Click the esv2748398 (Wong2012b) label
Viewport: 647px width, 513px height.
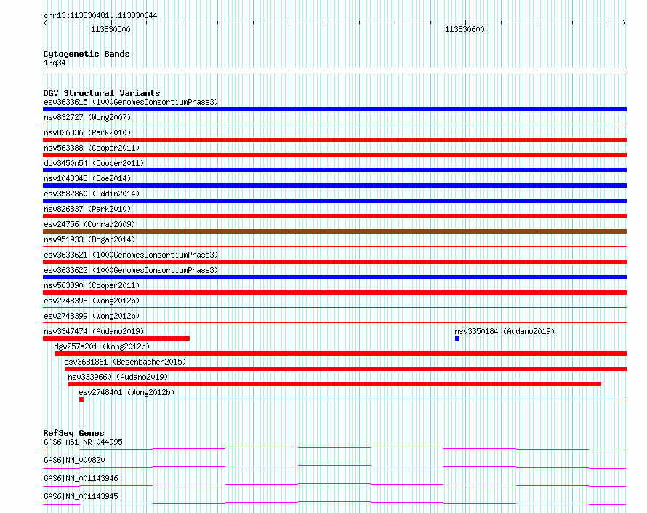pos(92,301)
